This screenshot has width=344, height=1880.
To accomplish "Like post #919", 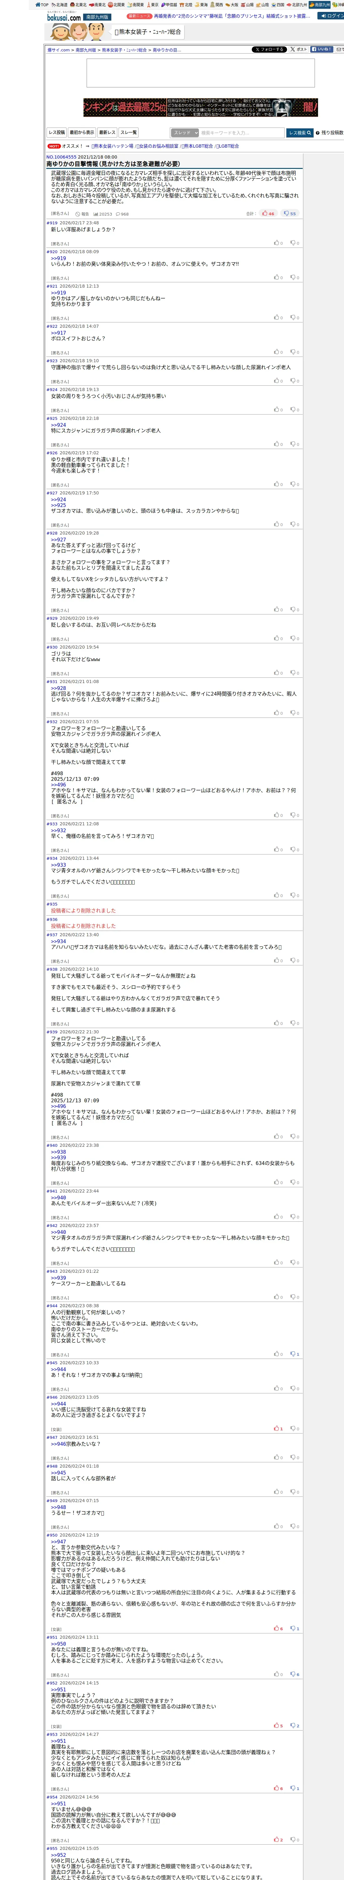I will tap(278, 243).
